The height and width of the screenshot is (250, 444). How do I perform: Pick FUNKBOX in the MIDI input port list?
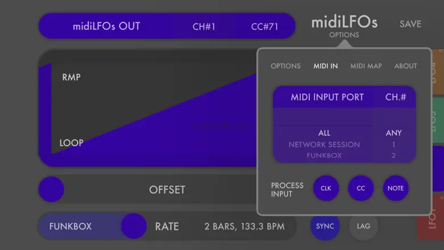click(324, 155)
